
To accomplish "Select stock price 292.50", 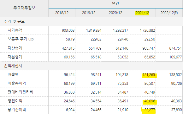I will point(150,39).
